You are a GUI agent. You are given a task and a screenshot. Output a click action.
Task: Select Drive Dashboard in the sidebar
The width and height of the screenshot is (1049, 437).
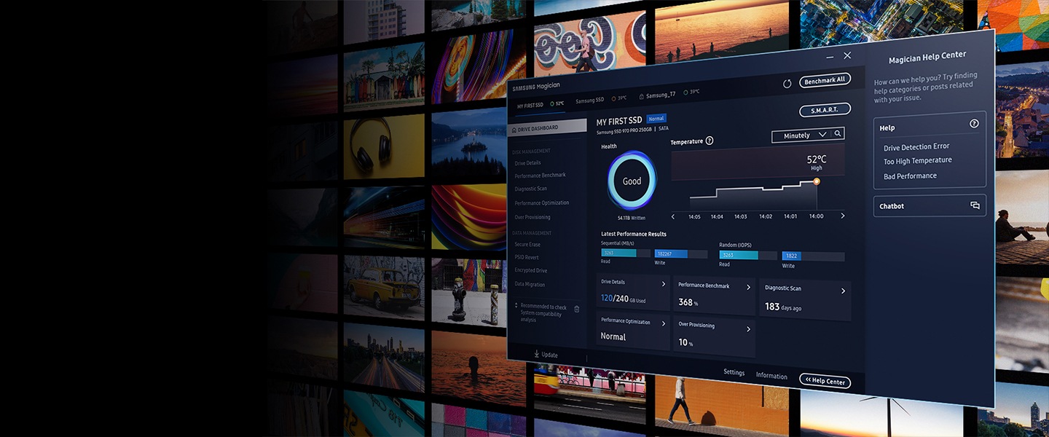click(546, 127)
